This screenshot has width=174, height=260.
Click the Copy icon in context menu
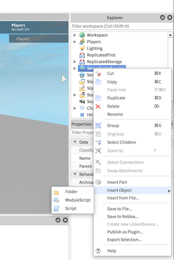(x=98, y=82)
